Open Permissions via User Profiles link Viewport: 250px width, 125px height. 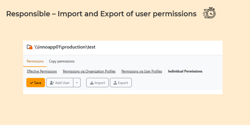tap(142, 71)
